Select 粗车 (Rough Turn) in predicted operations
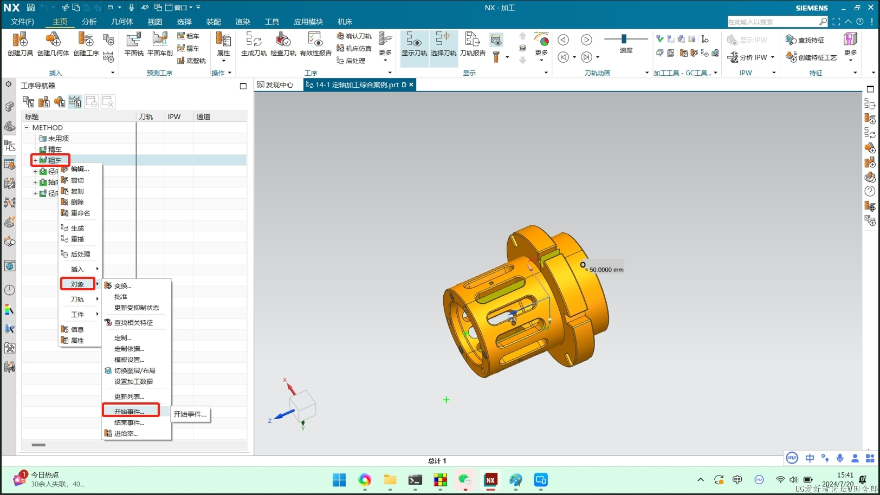The image size is (880, 495). [188, 36]
